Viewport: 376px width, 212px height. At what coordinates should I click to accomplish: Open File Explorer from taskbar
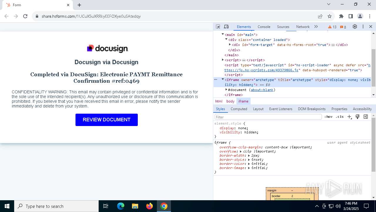(135, 206)
